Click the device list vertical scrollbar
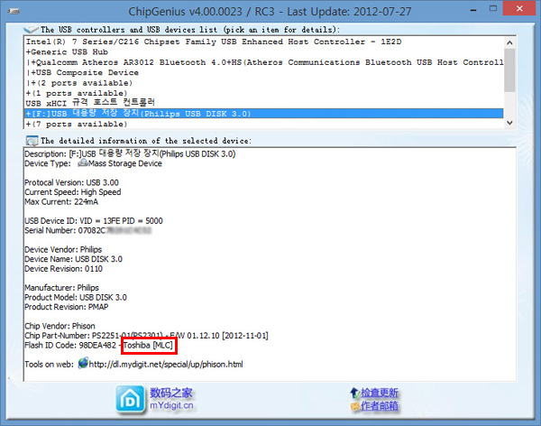This screenshot has width=541, height=426. click(509, 81)
